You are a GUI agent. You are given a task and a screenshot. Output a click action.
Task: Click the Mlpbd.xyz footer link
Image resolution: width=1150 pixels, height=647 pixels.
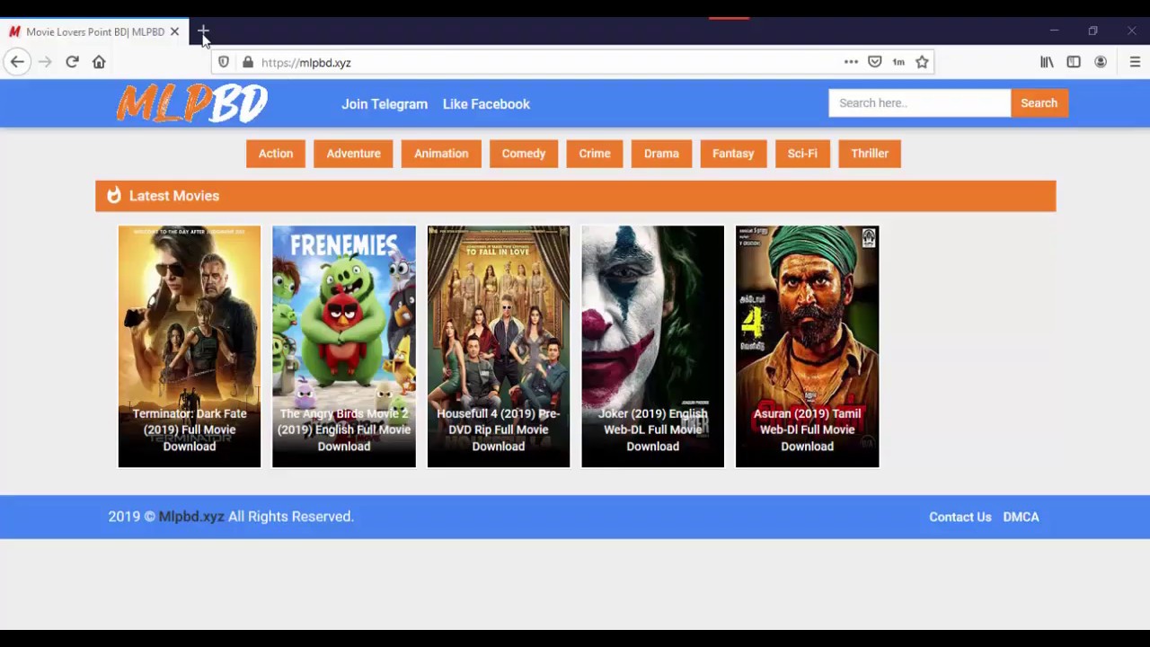(191, 517)
